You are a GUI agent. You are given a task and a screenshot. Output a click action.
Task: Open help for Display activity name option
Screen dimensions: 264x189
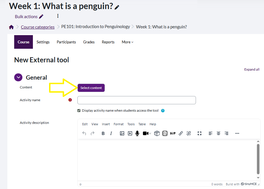pyautogui.click(x=163, y=111)
